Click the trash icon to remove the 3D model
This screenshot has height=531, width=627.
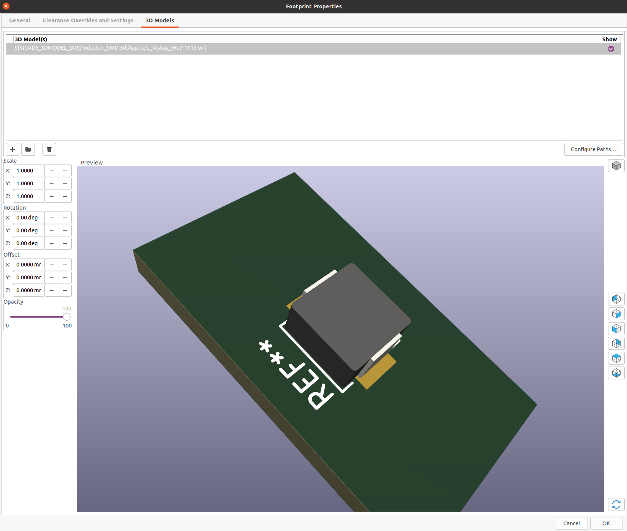[x=49, y=149]
